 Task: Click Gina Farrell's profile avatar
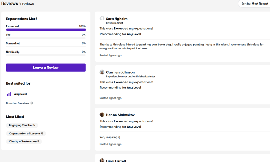[x=102, y=160]
